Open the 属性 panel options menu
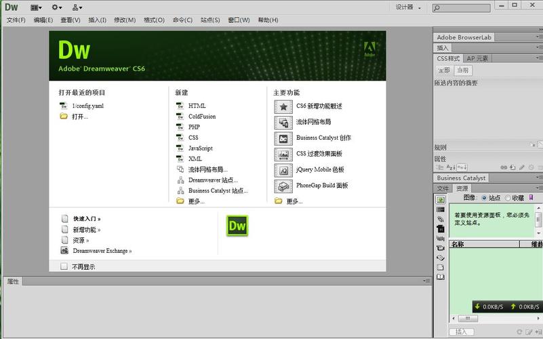Screen dimensions: 543x339 point(426,281)
